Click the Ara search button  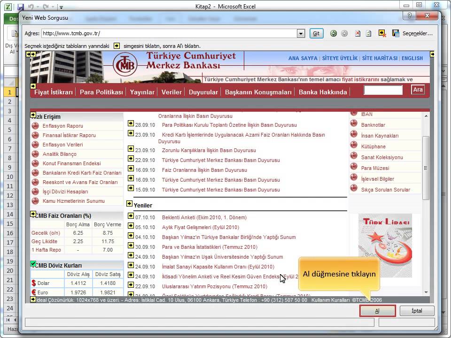(418, 90)
